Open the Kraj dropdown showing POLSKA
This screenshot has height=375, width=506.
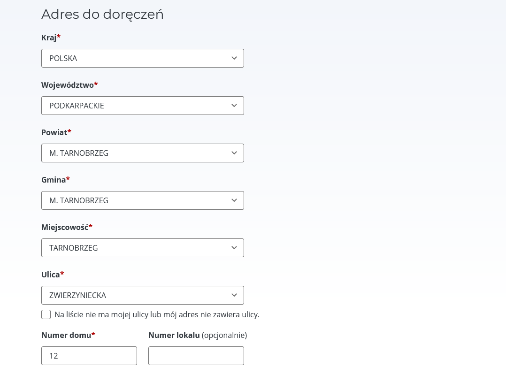[136, 58]
